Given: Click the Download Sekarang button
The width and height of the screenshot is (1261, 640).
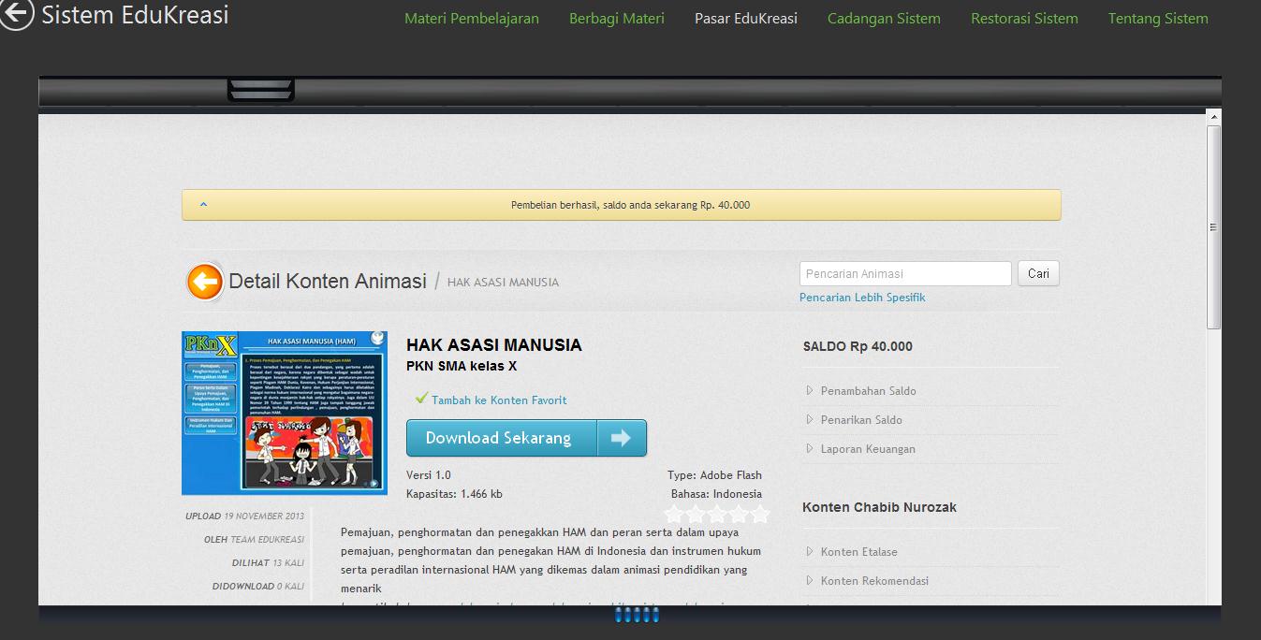Looking at the screenshot, I should 526,438.
